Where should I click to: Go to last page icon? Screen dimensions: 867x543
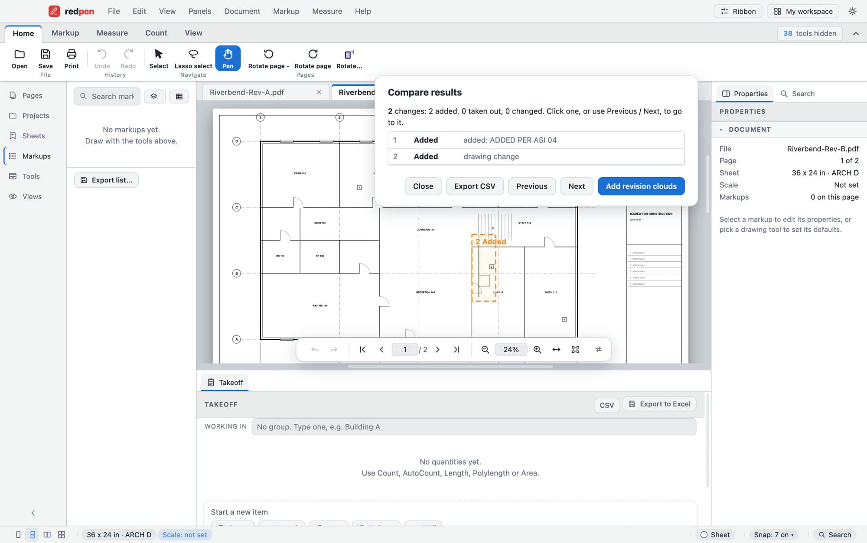point(456,350)
